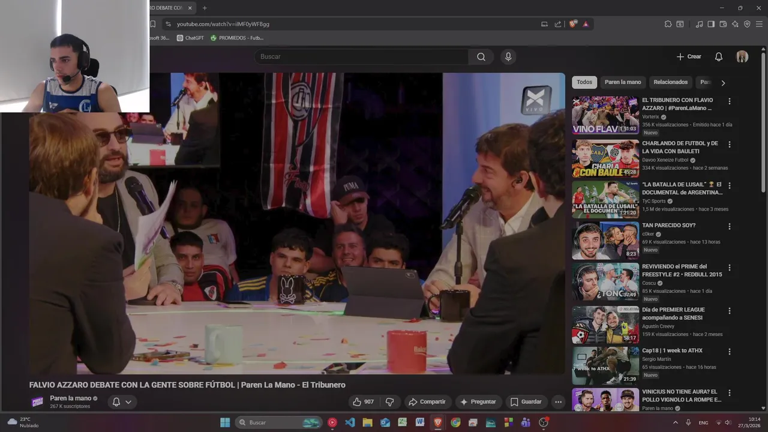Image resolution: width=768 pixels, height=432 pixels.
Task: Open options menu for VINICIUS NO TIENE AURA video
Action: pos(730,393)
